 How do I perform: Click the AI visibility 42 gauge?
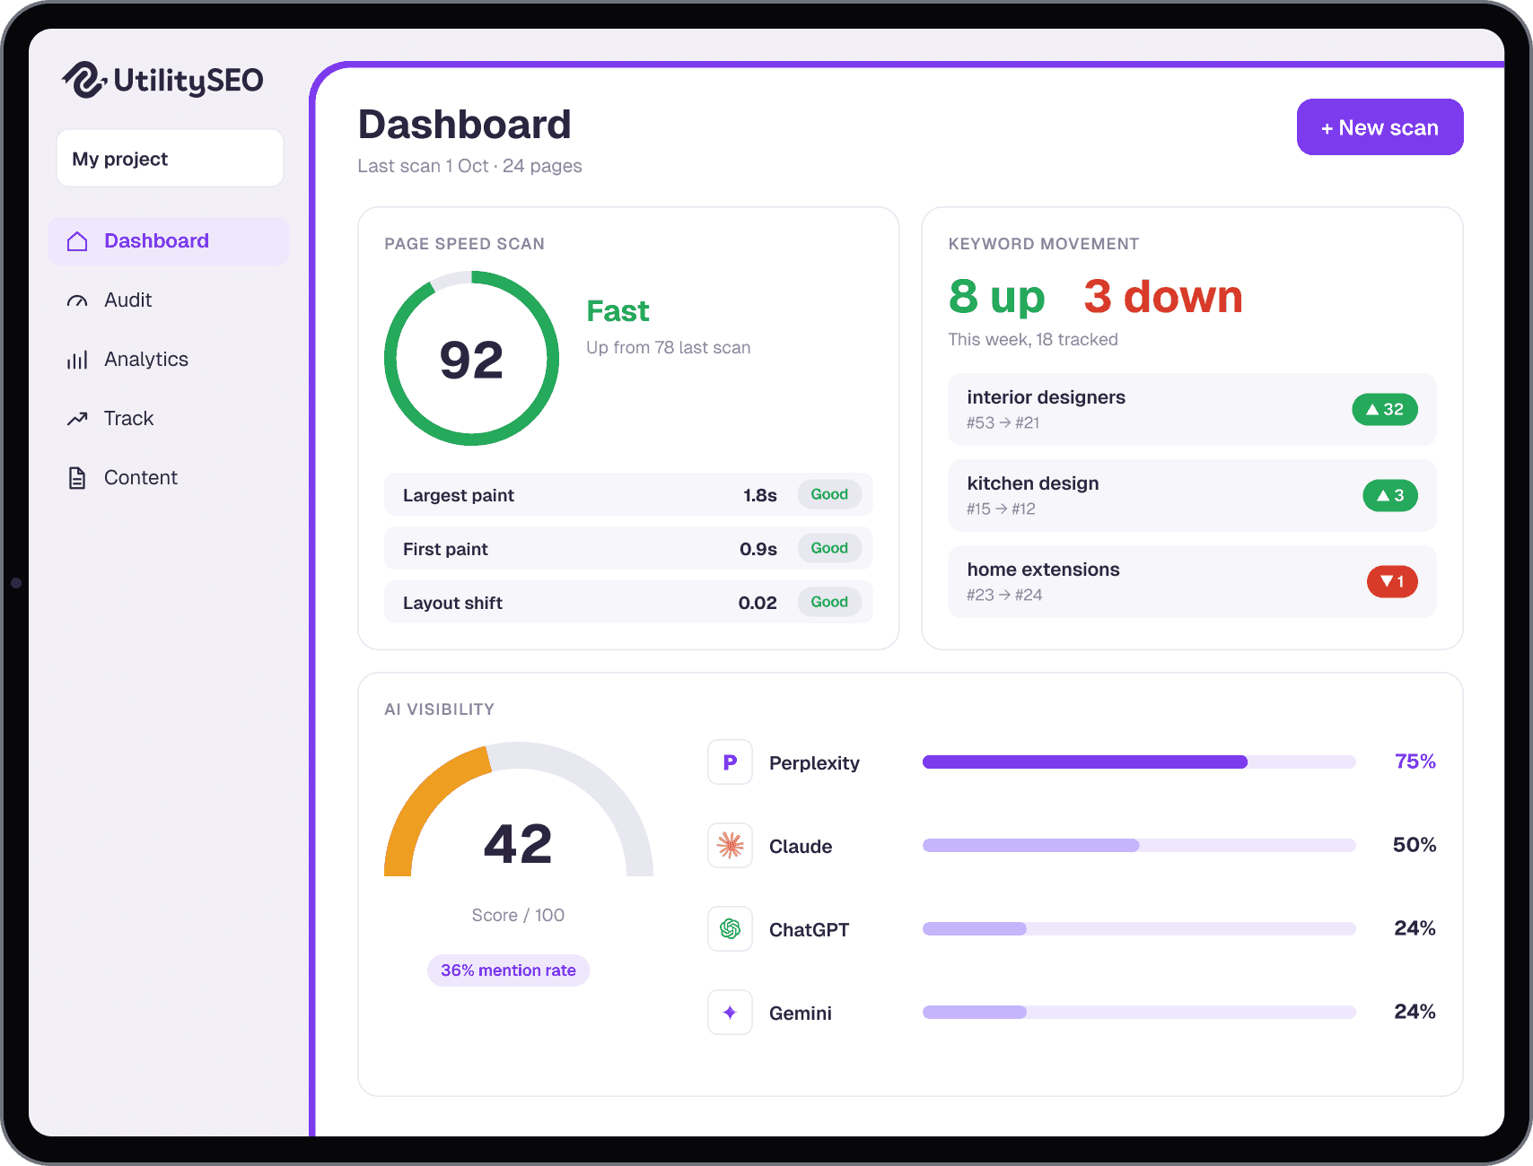(519, 810)
